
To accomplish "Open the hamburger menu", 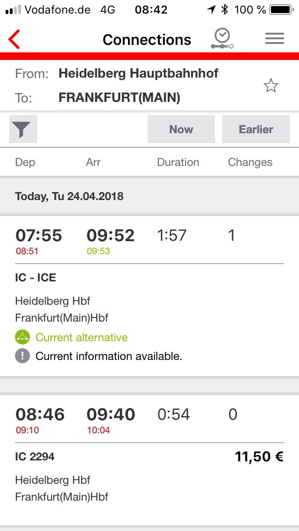I will 275,39.
